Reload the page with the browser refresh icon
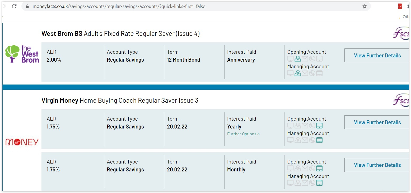 pos(14,6)
